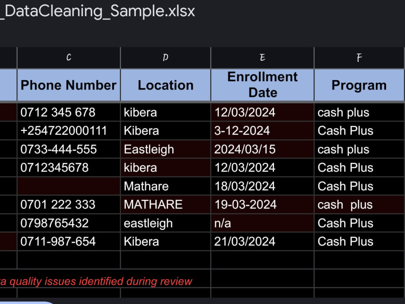Click the Enrollment Date header cell
This screenshot has width=405, height=304.
click(x=262, y=85)
